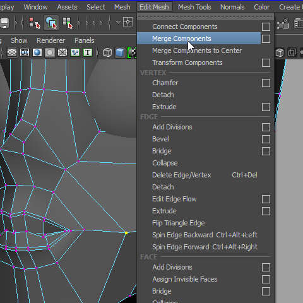
Task: Open Merge Components option box
Action: tap(266, 39)
